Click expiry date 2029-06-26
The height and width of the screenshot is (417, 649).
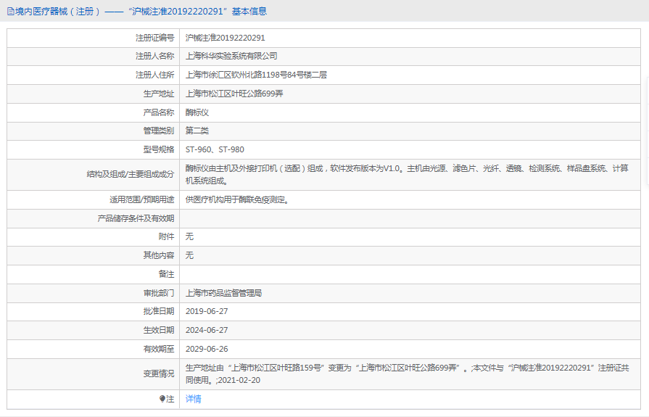207,349
